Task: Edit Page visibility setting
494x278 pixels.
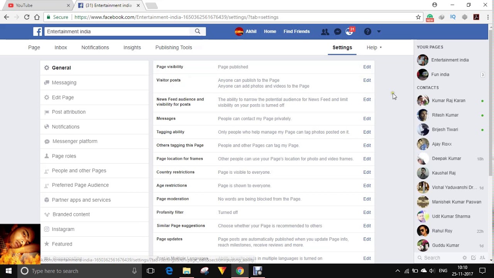Action: (x=367, y=67)
